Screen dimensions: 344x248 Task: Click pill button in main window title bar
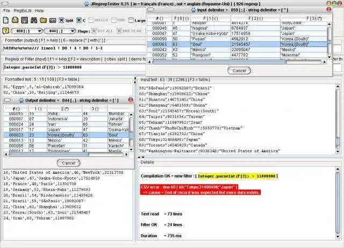5,4
